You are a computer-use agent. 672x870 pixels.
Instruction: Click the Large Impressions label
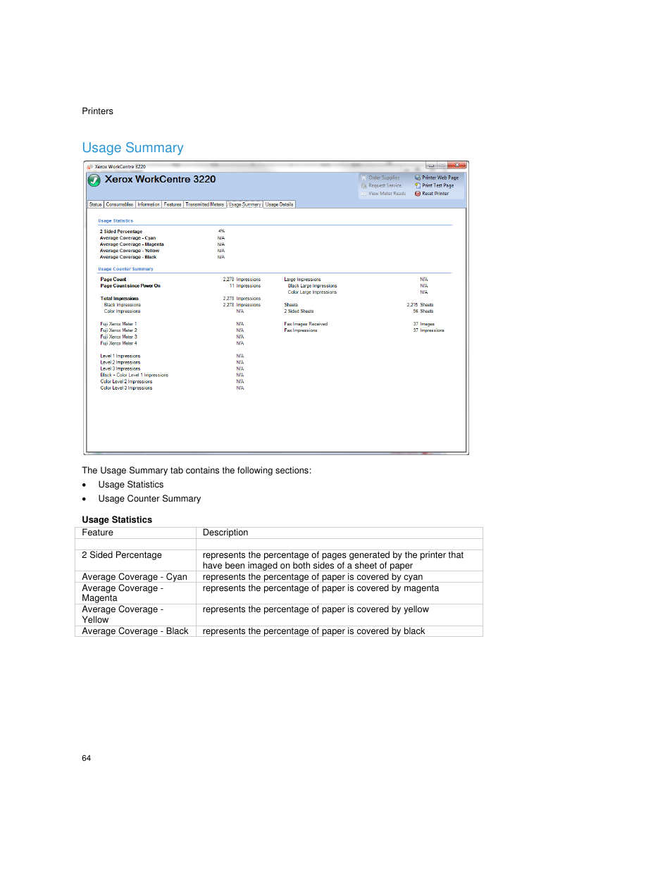click(x=302, y=279)
